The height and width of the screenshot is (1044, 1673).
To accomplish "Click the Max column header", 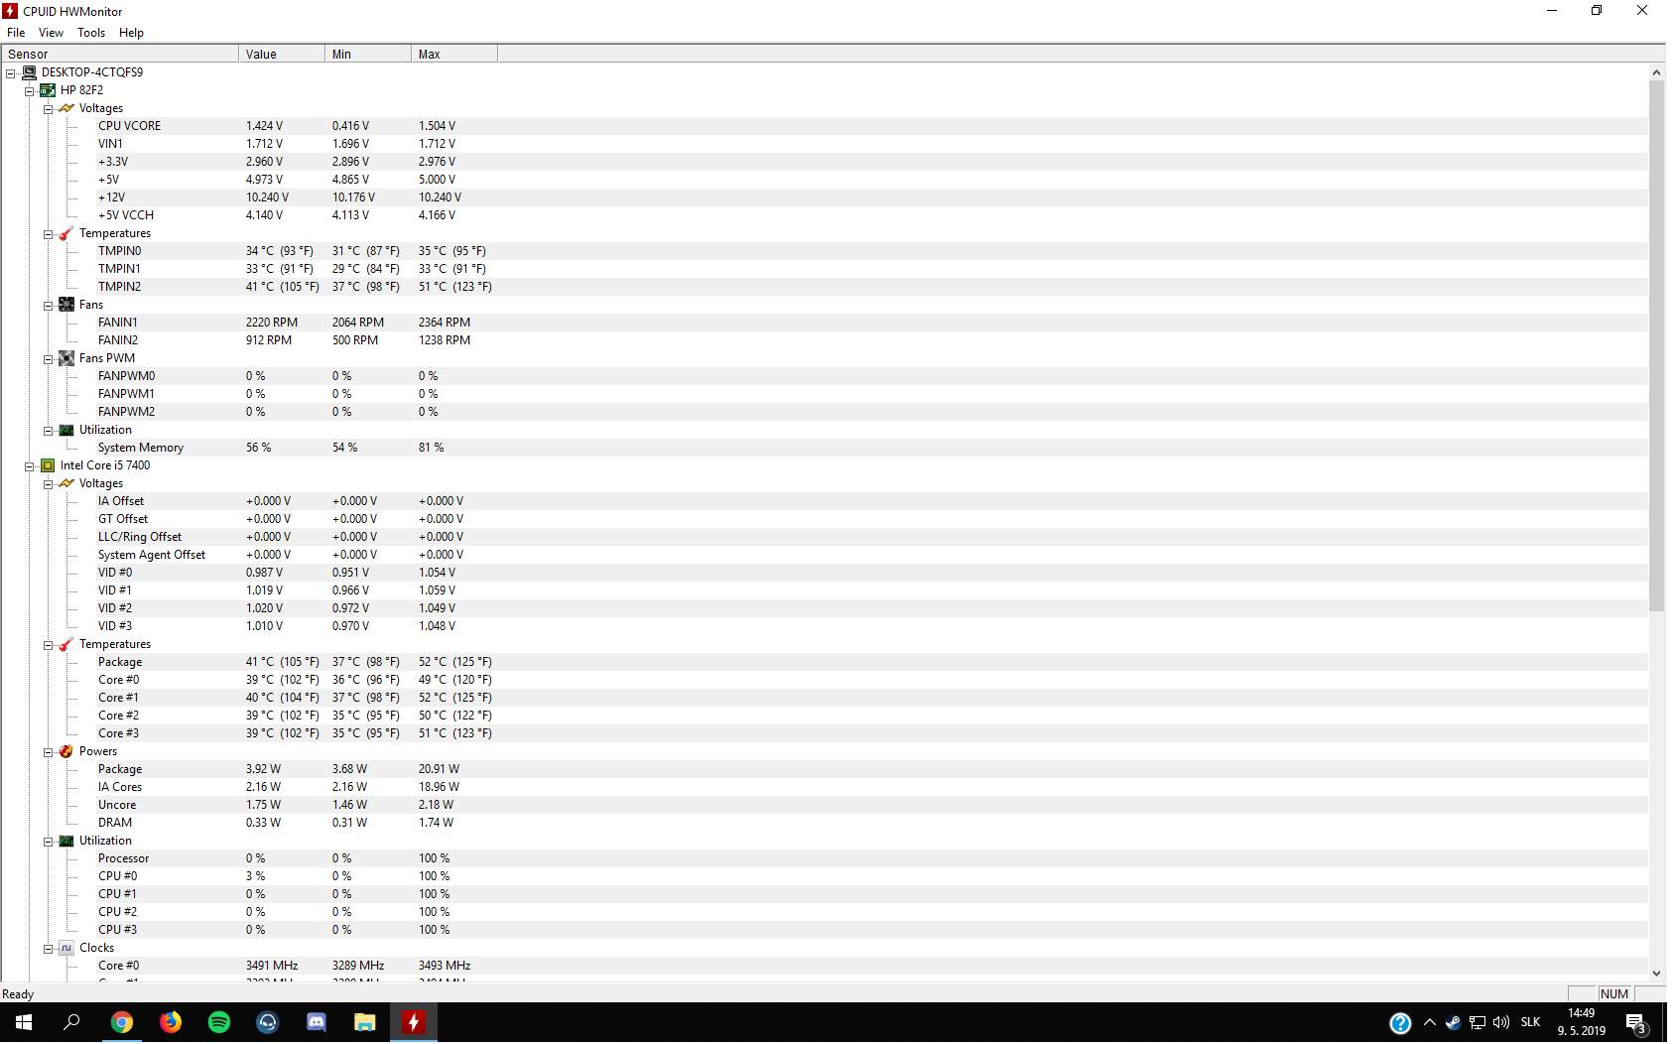I will click(x=454, y=55).
